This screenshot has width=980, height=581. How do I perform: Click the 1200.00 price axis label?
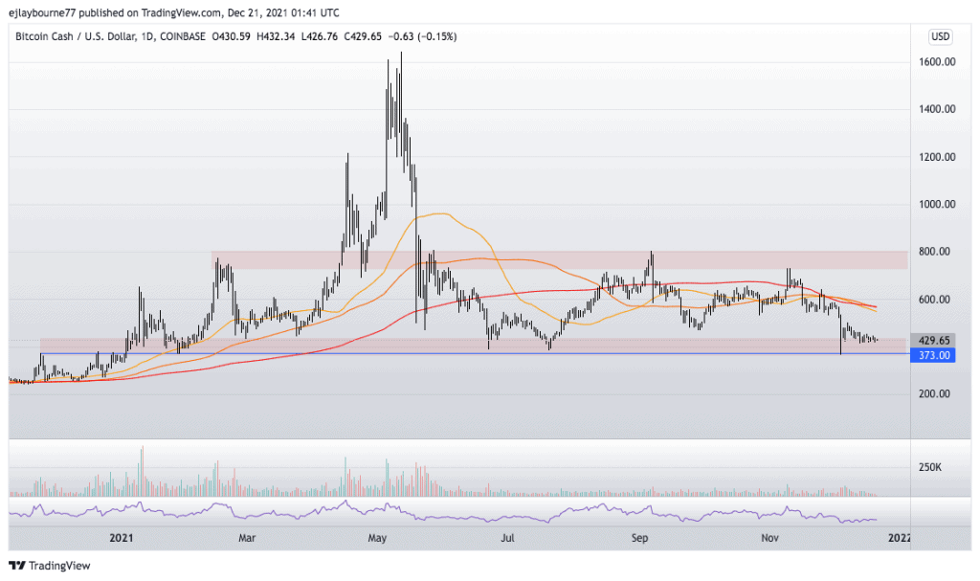937,156
